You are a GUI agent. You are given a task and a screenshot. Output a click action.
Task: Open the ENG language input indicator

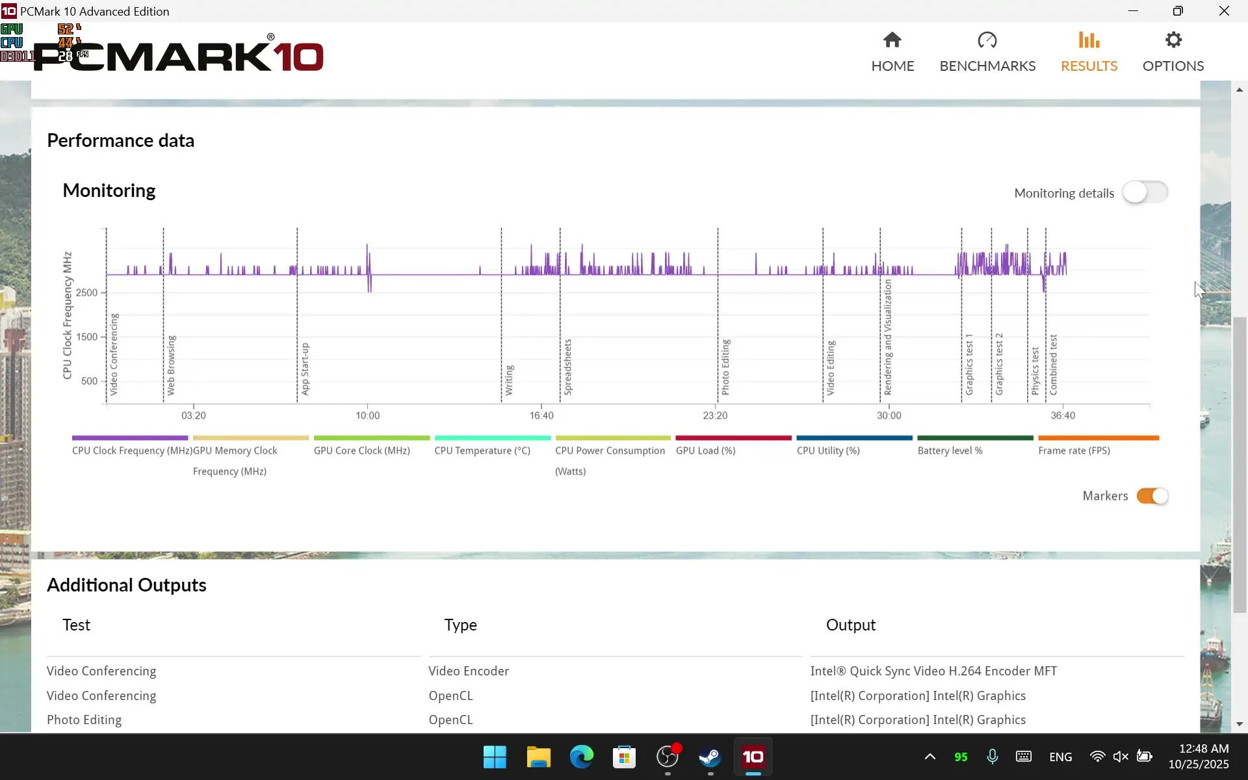1060,757
